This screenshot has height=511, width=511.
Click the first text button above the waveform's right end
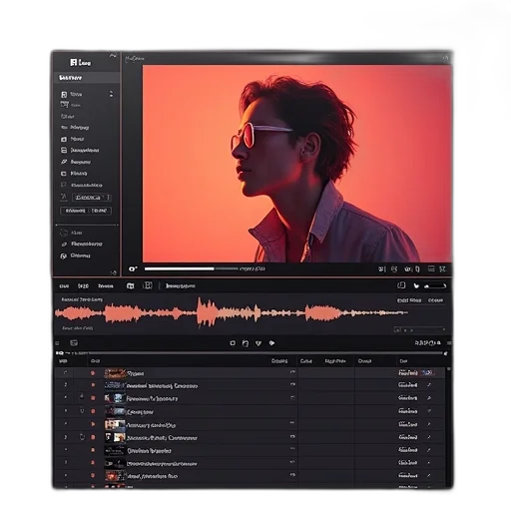(409, 300)
